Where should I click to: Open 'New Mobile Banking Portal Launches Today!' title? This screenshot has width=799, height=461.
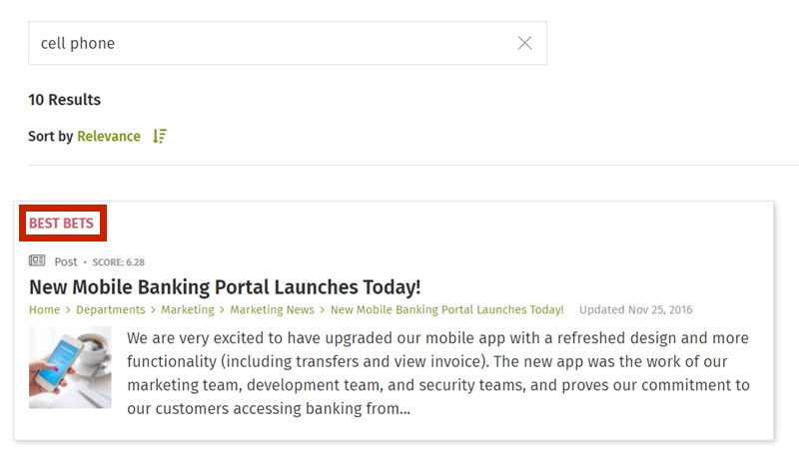pyautogui.click(x=225, y=287)
